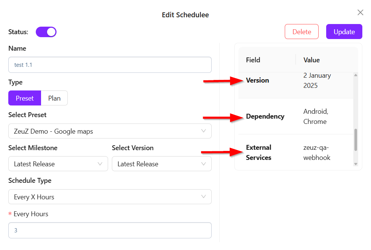Image resolution: width=371 pixels, height=250 pixels.
Task: Click the table scrollbar thumb
Action: coord(356,140)
